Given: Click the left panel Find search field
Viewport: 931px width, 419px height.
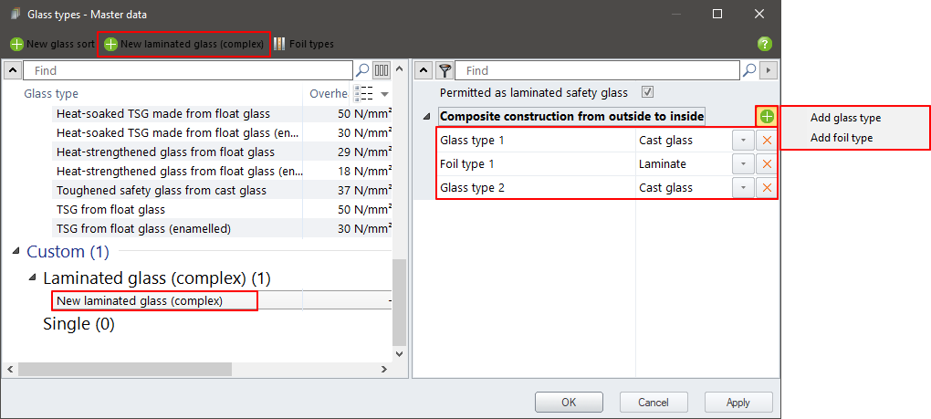Looking at the screenshot, I should coord(187,70).
